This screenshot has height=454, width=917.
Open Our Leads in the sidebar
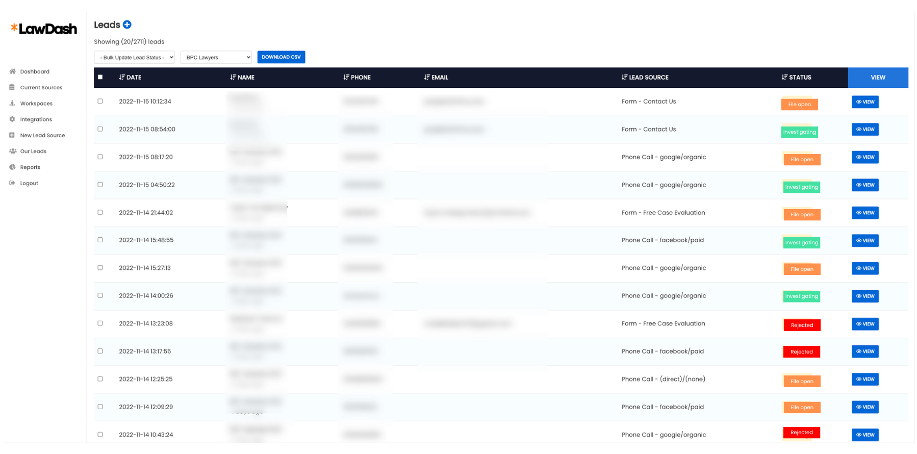[33, 151]
